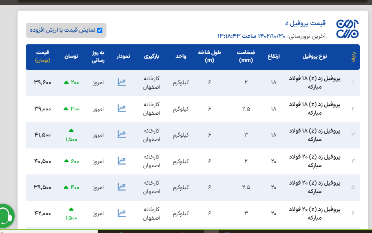Uncheck the نمایش قیمت با ارزش افزوده checkbox
The image size is (372, 233).
pyautogui.click(x=100, y=30)
